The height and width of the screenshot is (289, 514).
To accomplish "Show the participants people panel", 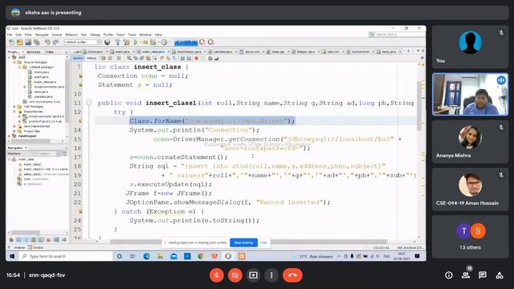I will tap(466, 275).
